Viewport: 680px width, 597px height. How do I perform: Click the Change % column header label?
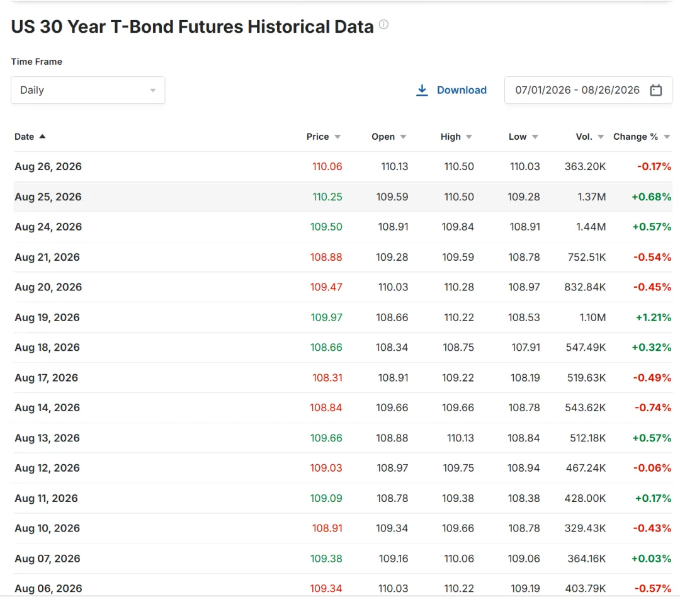[635, 137]
